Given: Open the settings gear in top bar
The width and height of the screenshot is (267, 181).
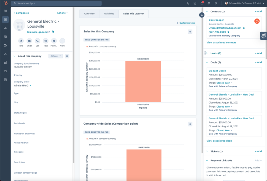Looking at the screenshot, I should [209, 3].
